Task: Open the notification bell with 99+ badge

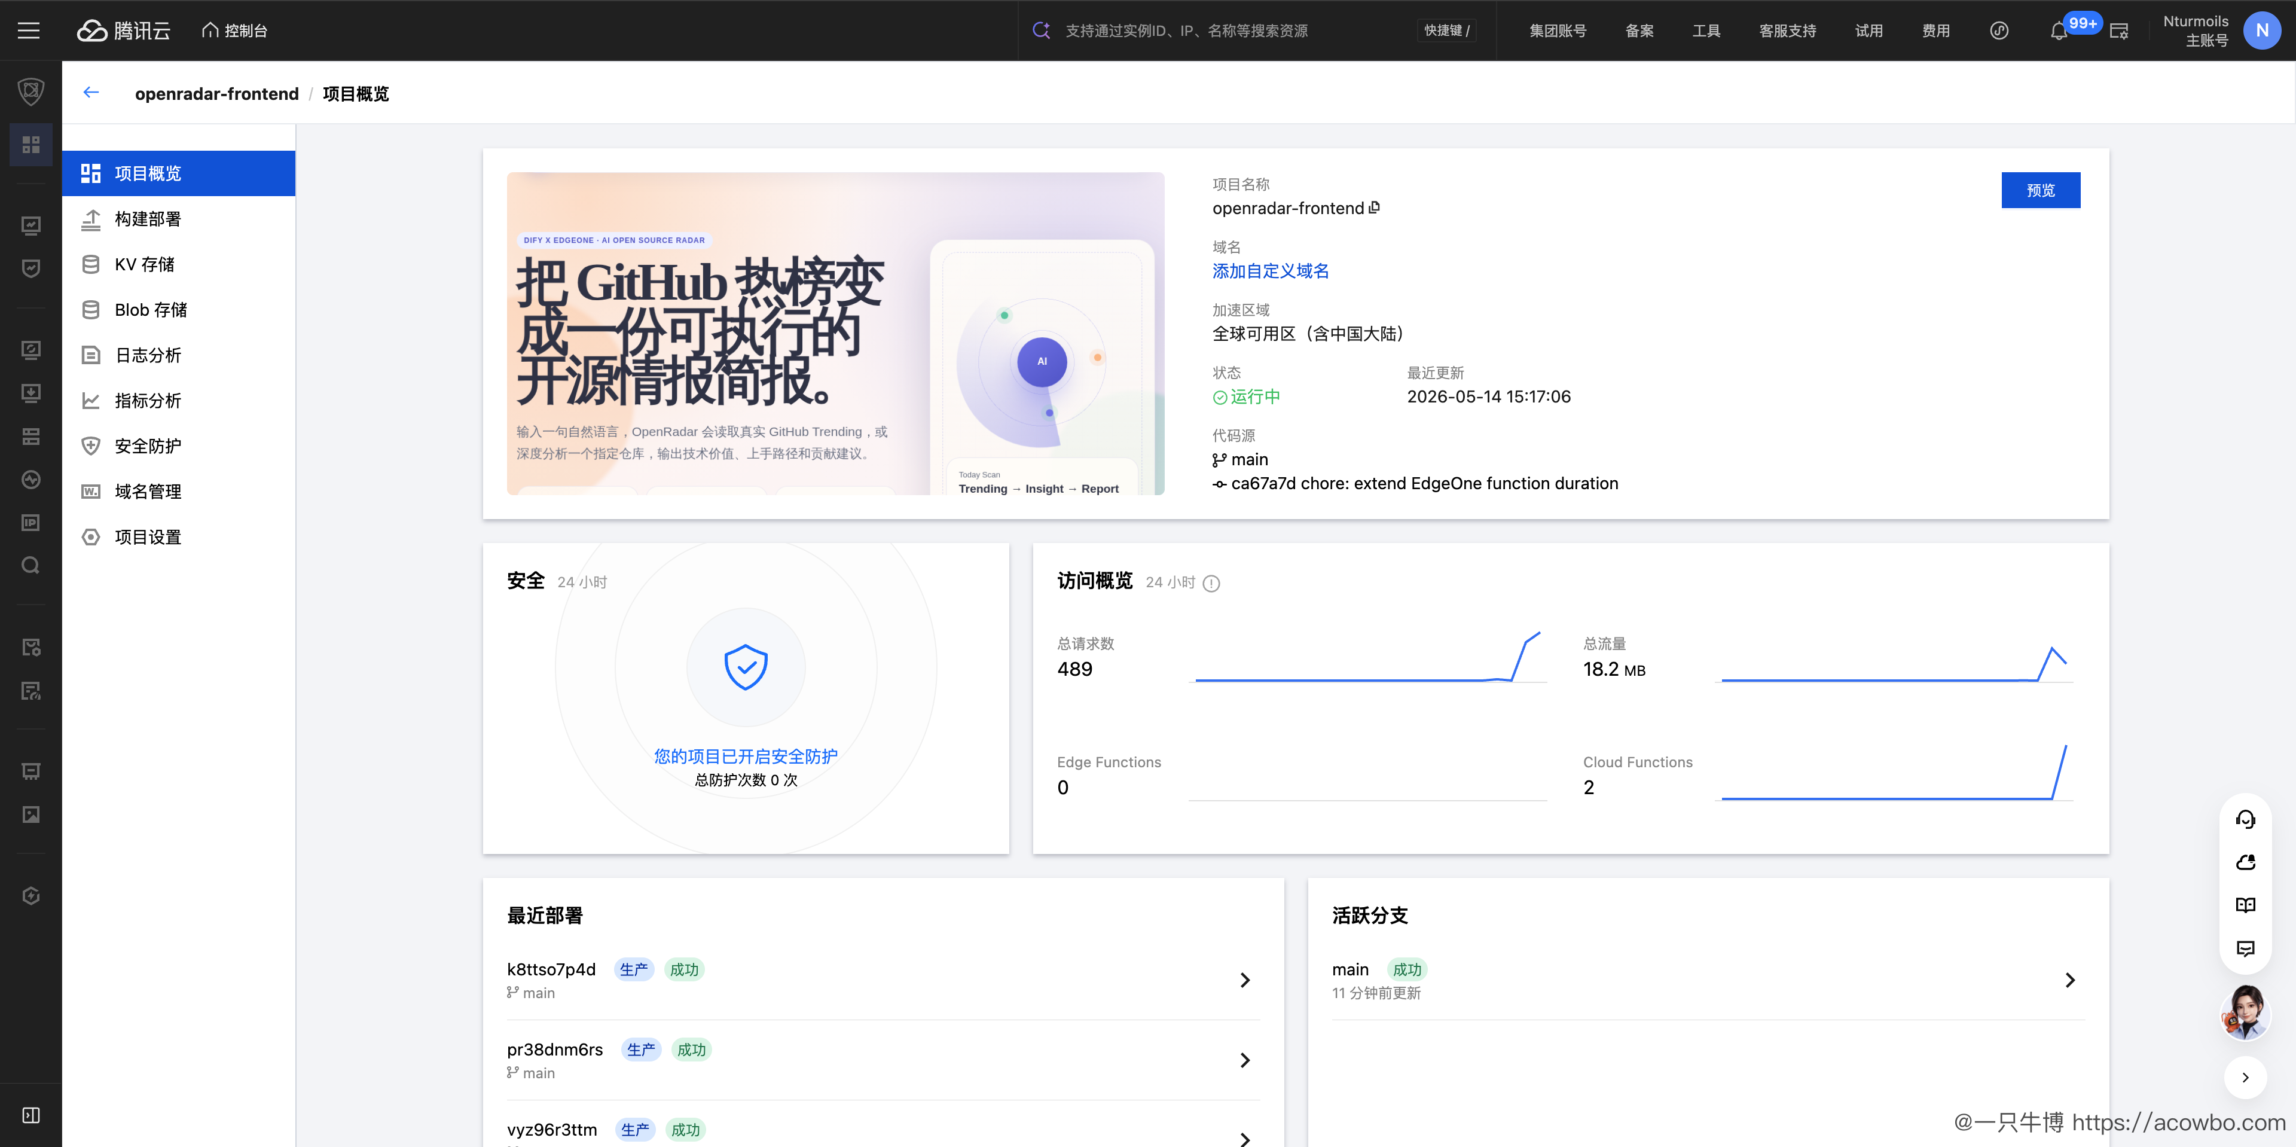Action: click(x=2058, y=31)
